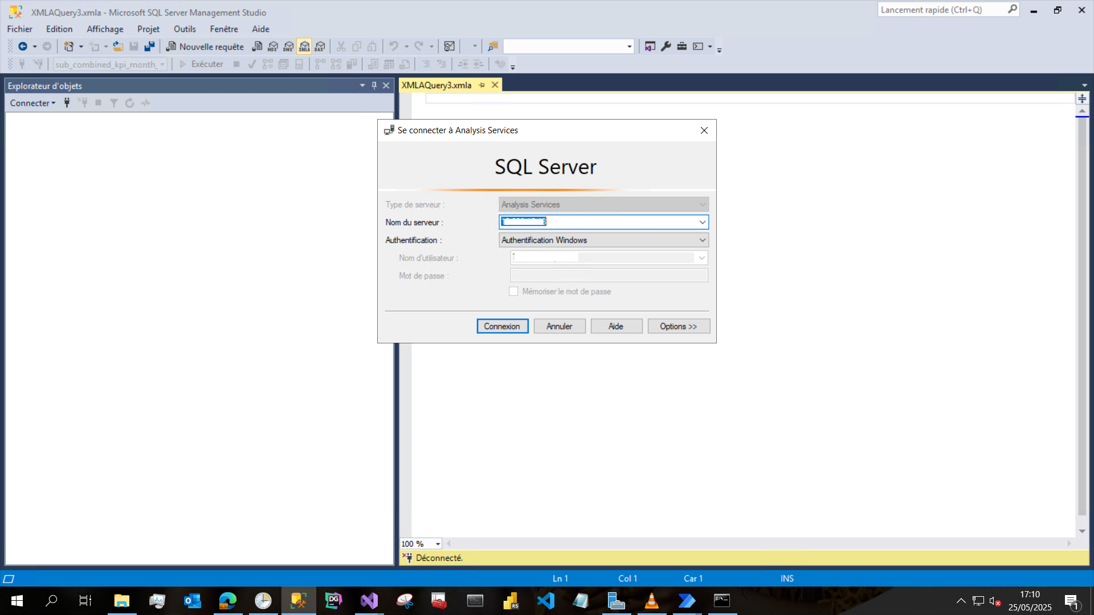Open Outlook from the taskbar
This screenshot has width=1094, height=615.
(x=192, y=600)
